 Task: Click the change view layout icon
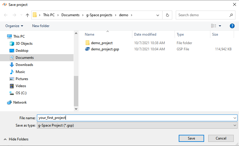coord(214,26)
